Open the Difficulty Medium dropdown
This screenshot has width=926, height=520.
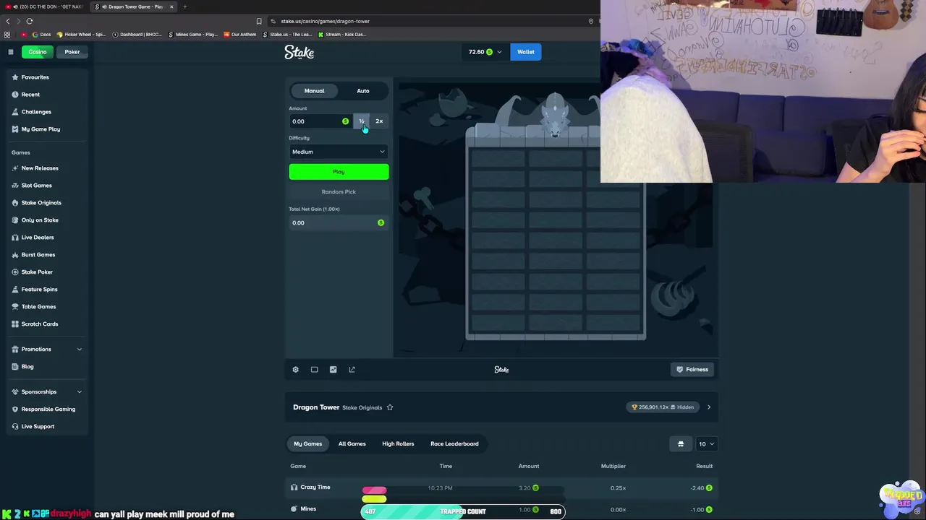339,152
